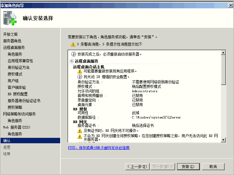
Task: Select 远程桌面服务 in the sidebar
Action: pyautogui.click(x=14, y=47)
